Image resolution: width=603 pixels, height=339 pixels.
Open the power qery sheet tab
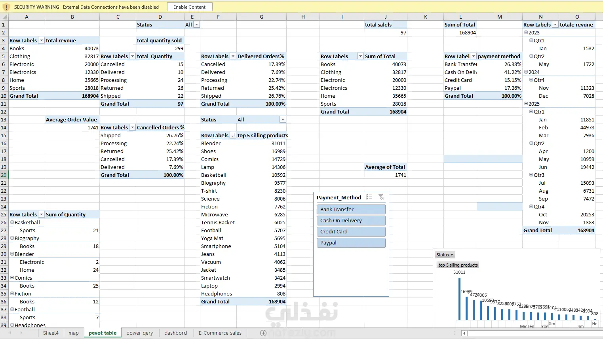click(139, 333)
